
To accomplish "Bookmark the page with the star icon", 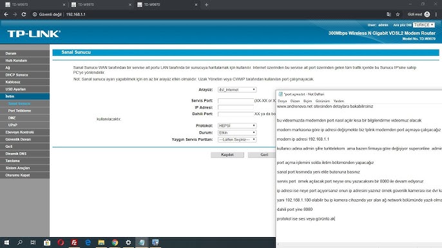I will click(398, 14).
